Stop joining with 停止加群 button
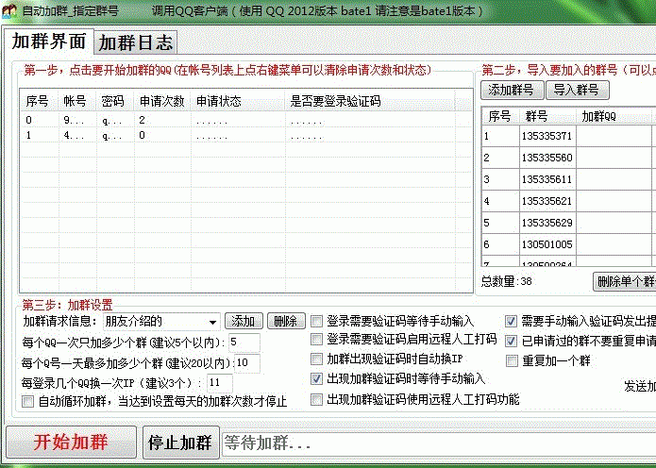Screen dimensions: 656x468 tap(181, 443)
